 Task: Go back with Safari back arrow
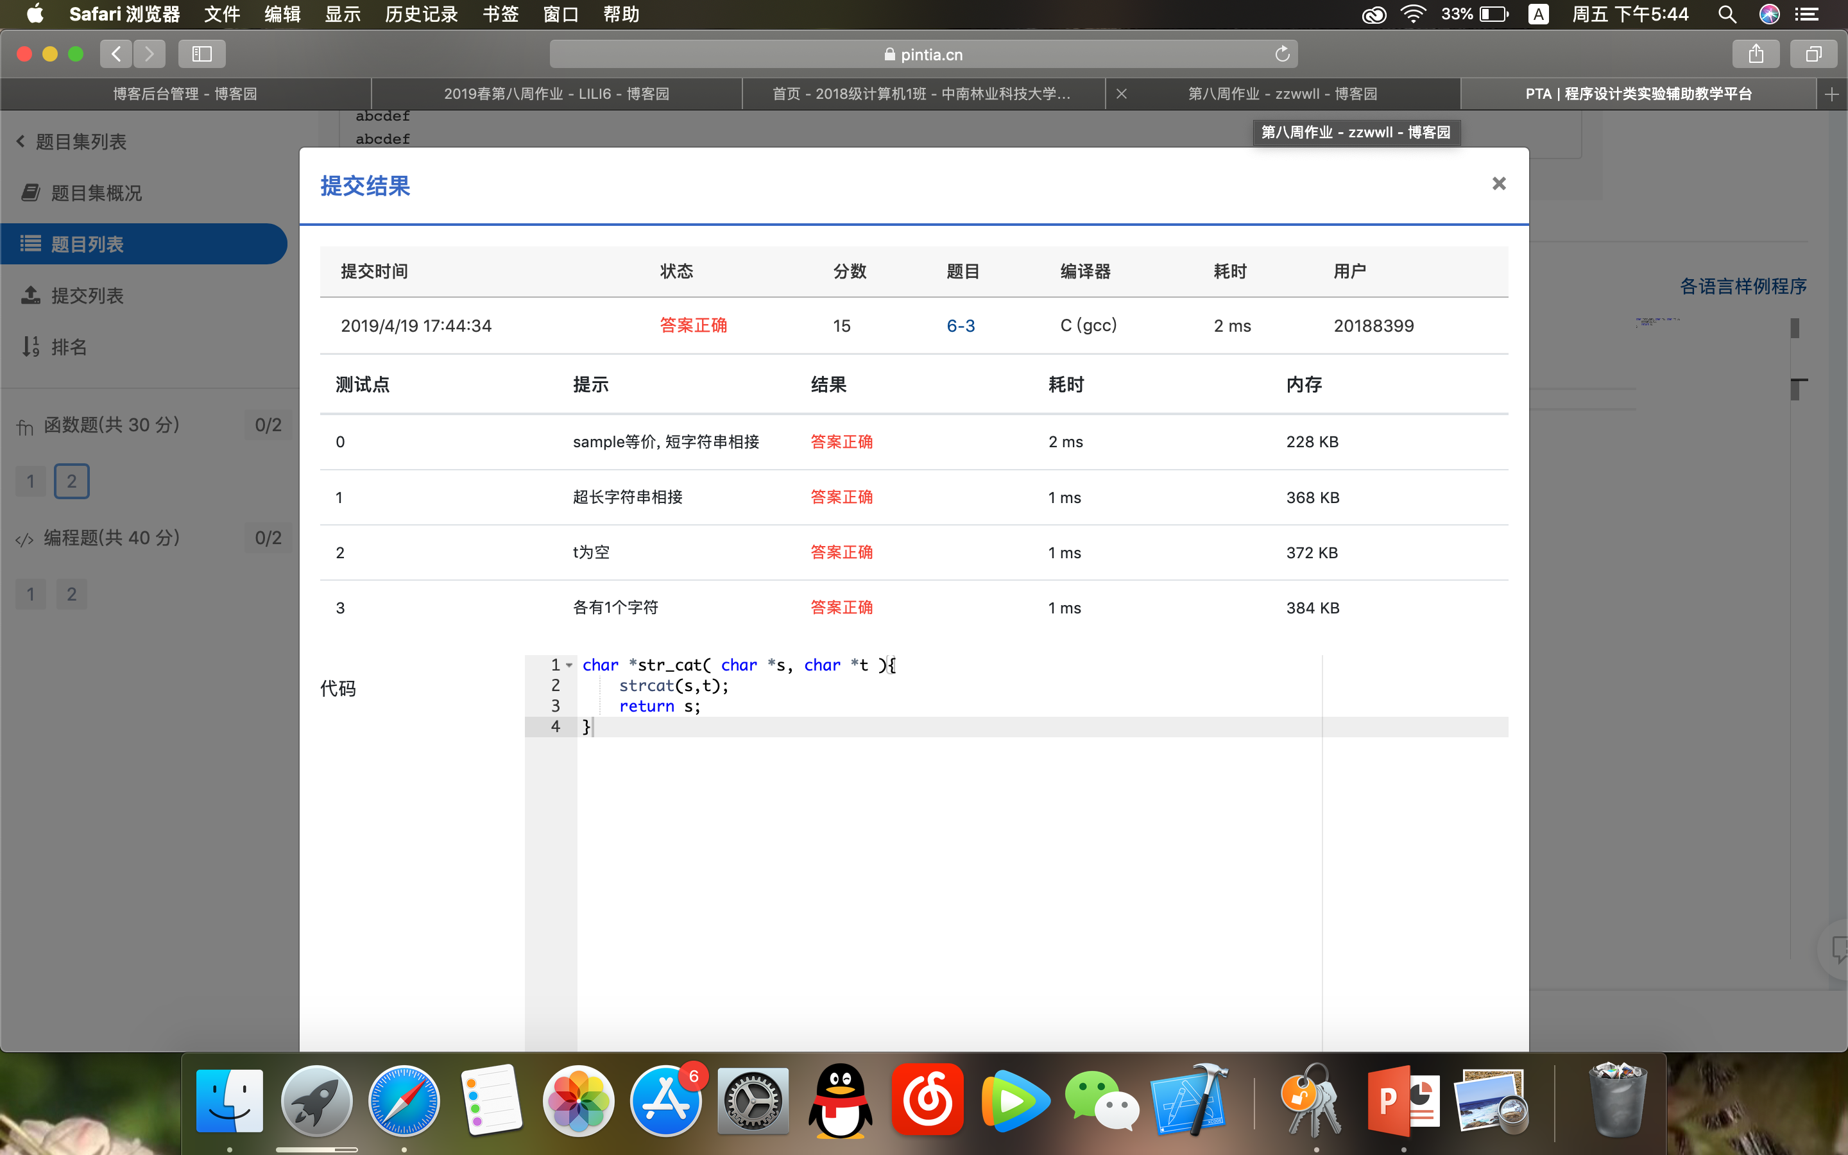tap(116, 53)
